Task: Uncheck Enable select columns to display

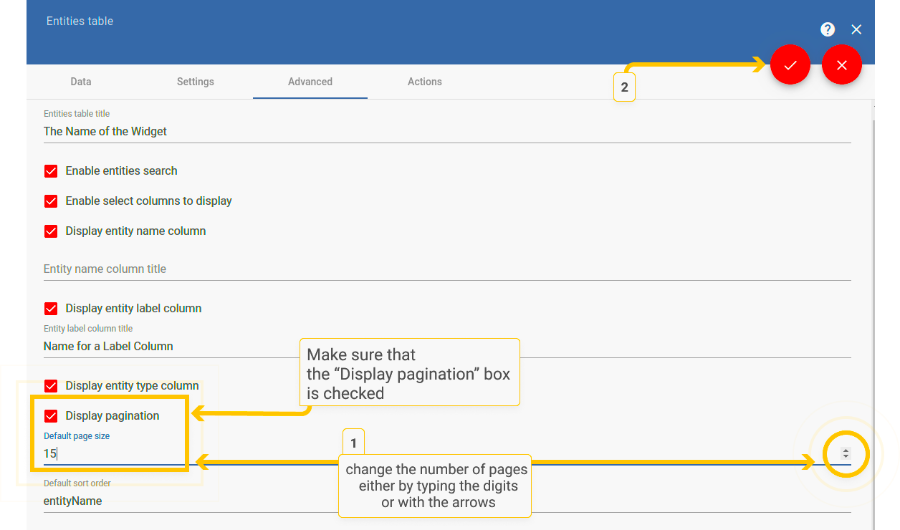Action: coord(51,201)
